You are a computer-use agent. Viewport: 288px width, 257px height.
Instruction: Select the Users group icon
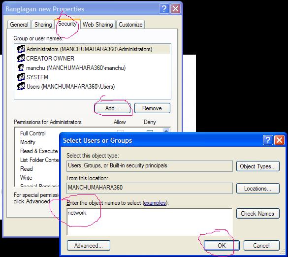pyautogui.click(x=21, y=86)
